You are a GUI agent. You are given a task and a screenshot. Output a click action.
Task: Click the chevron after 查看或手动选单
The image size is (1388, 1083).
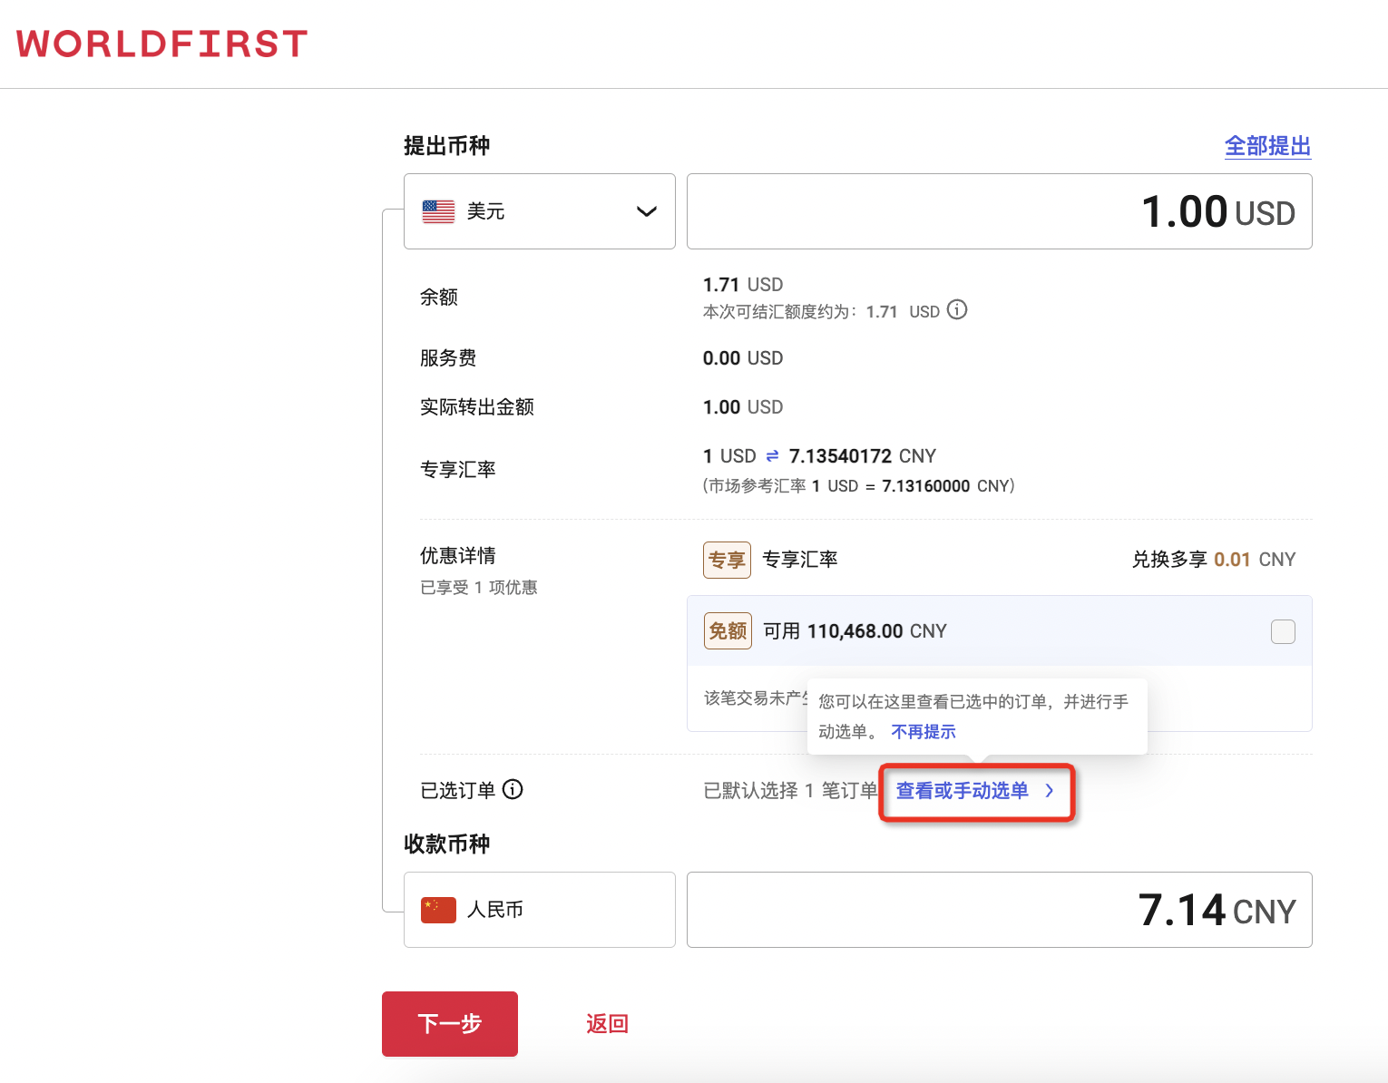[1050, 790]
